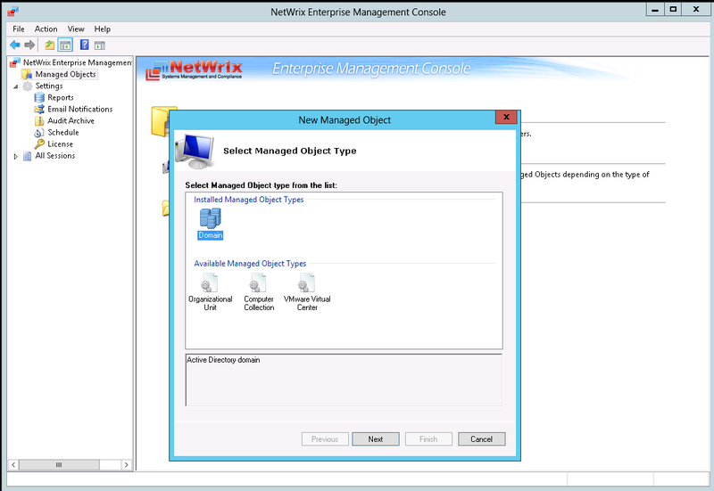Open the View menu
This screenshot has width=714, height=491.
(x=76, y=29)
